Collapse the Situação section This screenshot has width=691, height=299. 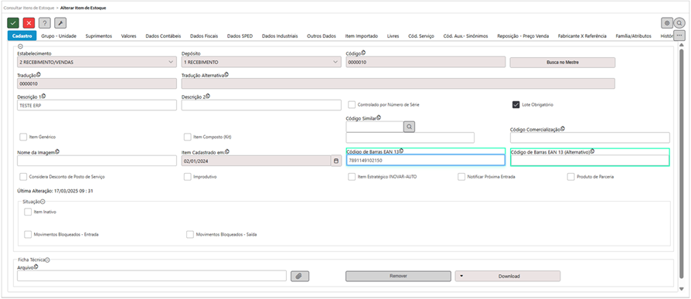(43, 201)
